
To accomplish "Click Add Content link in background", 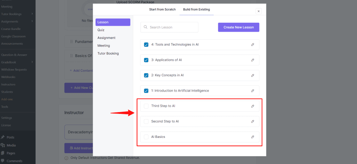I will click(x=81, y=71).
